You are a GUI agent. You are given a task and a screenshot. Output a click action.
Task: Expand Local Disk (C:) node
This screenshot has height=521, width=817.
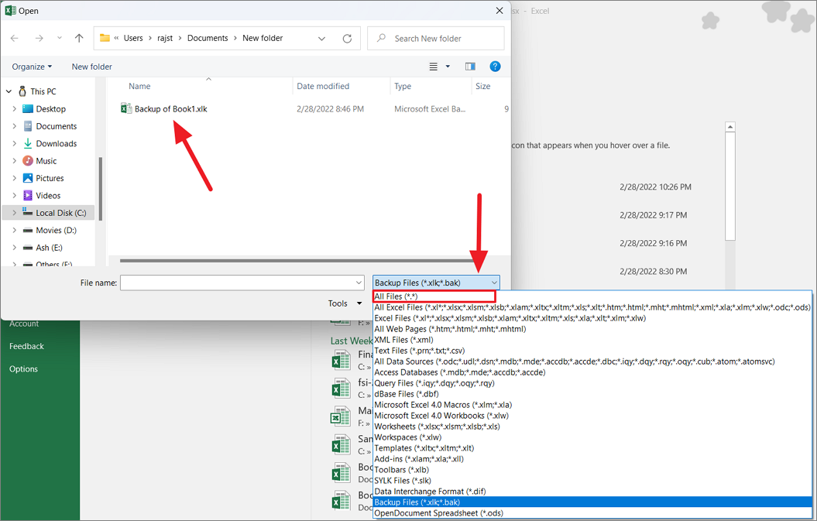[x=15, y=213]
